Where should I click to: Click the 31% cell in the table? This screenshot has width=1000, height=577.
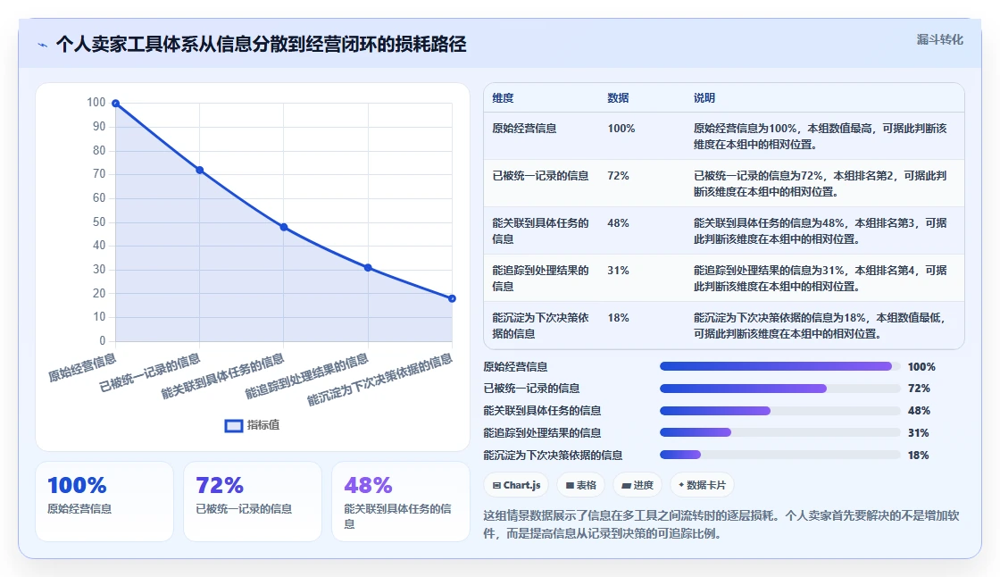(618, 270)
